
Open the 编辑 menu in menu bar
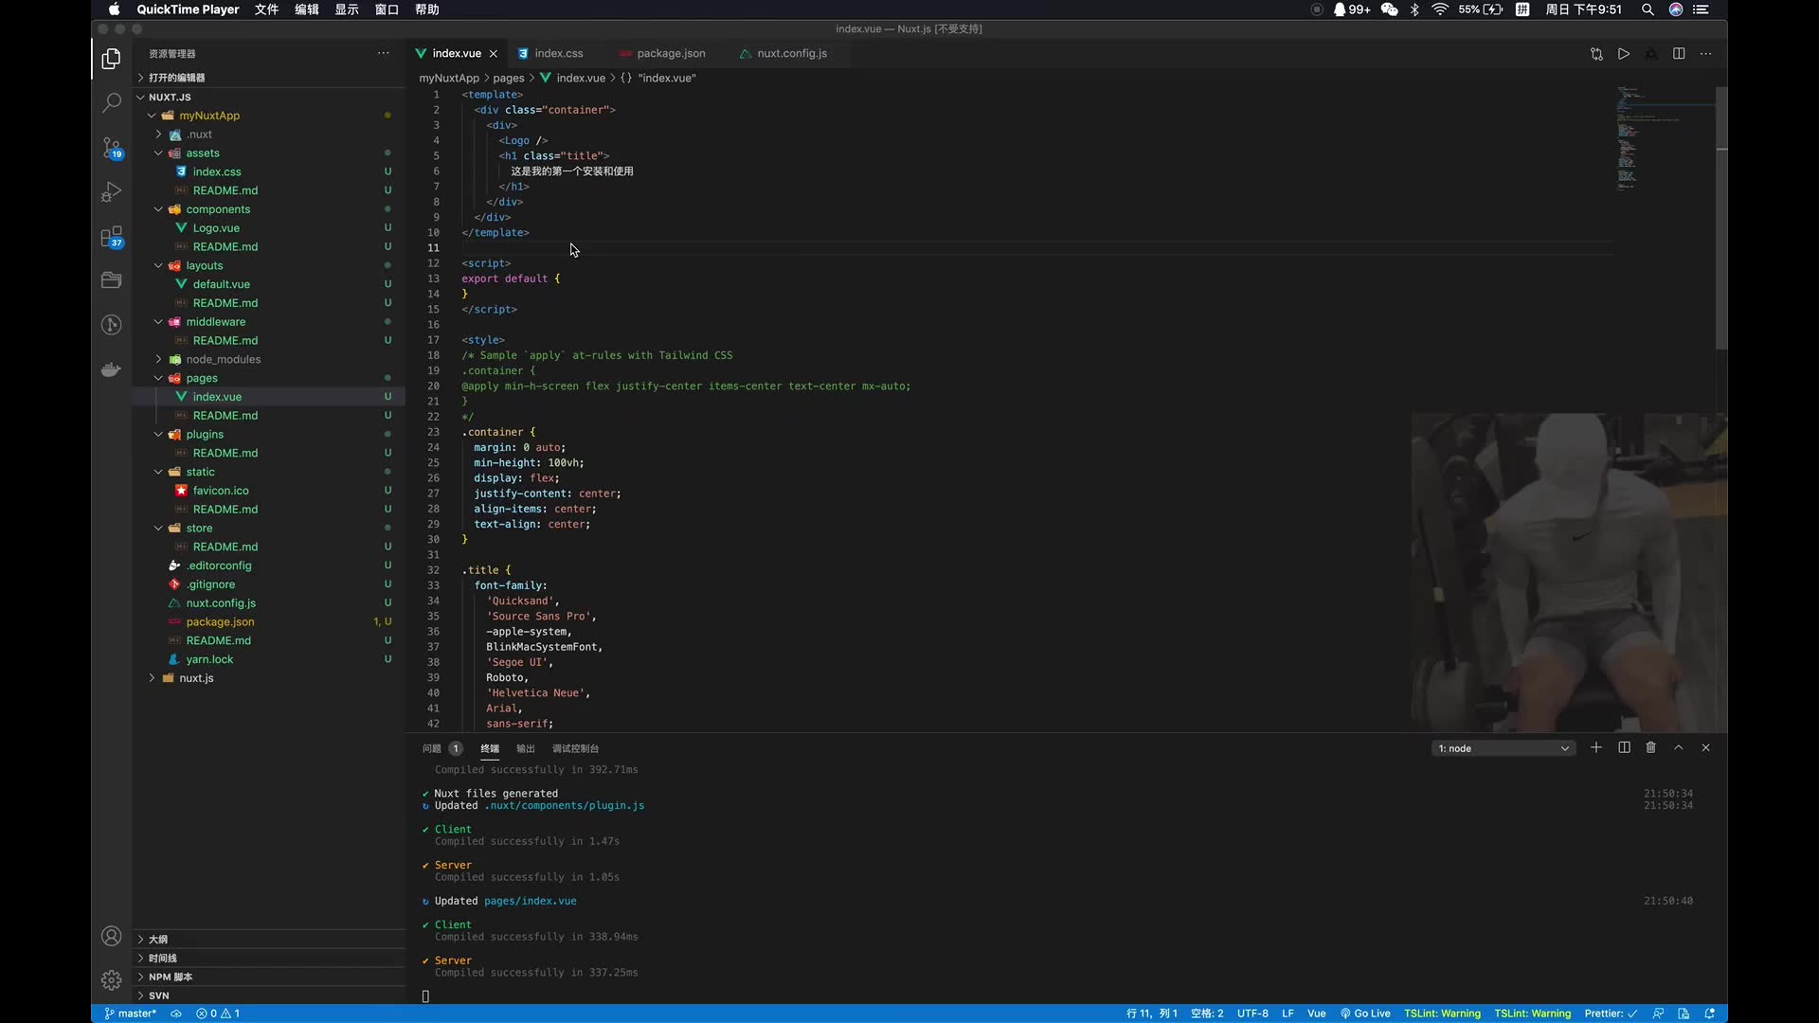pos(307,9)
